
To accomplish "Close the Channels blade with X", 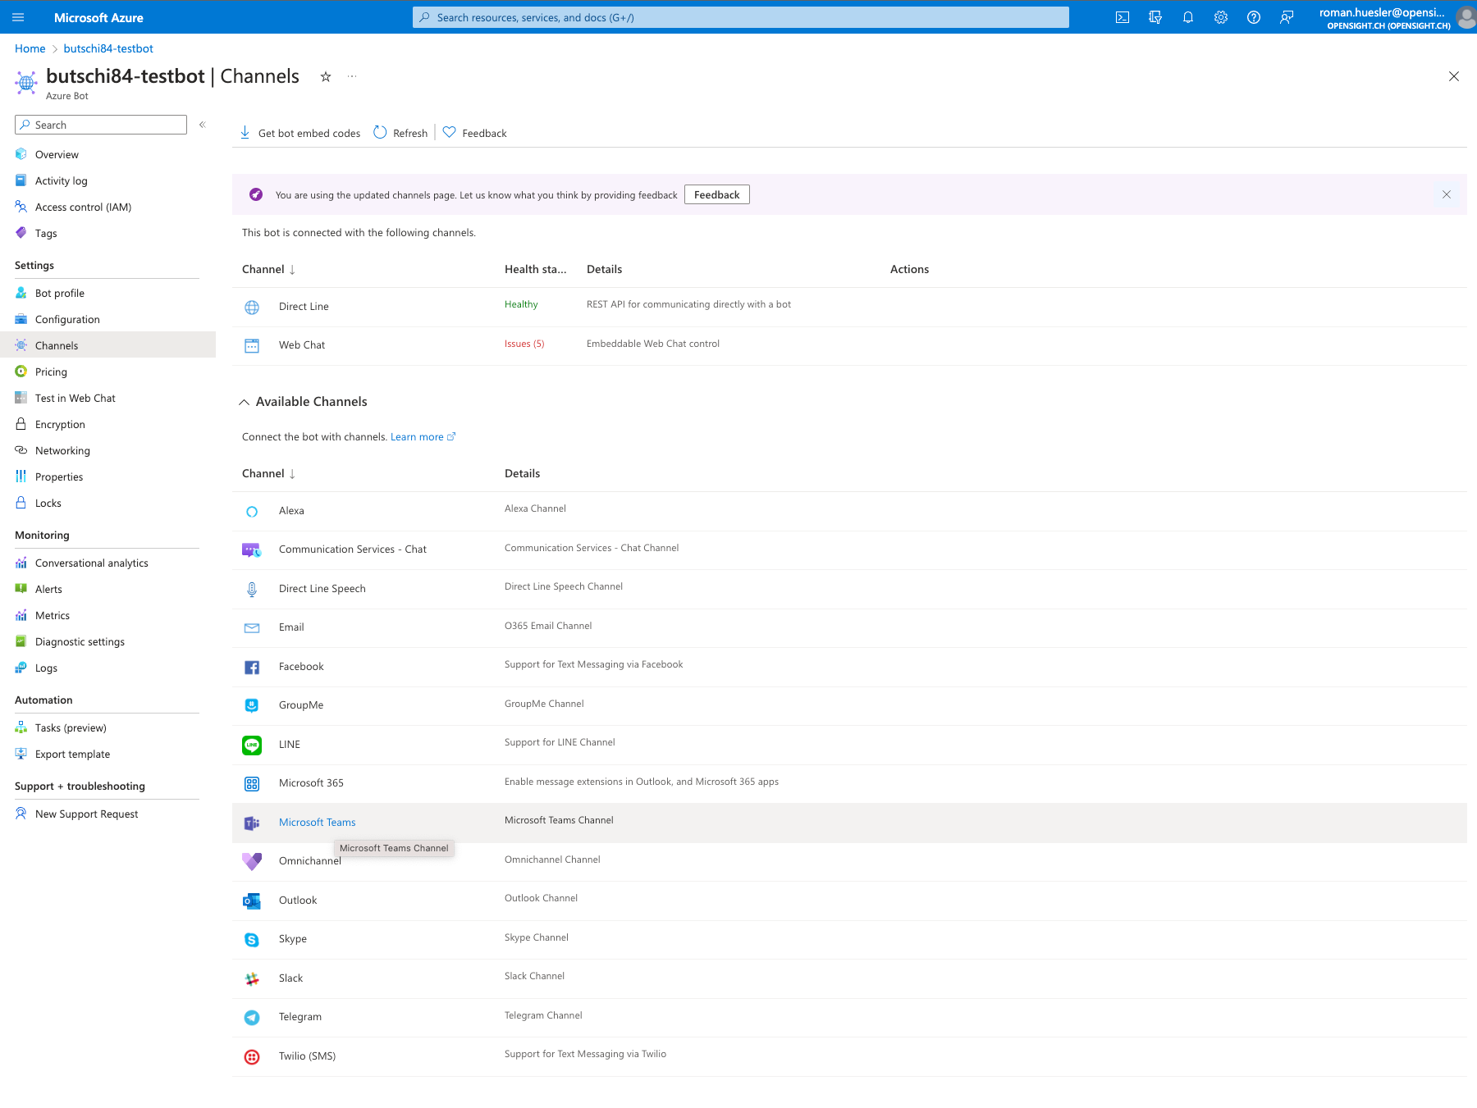I will point(1454,76).
